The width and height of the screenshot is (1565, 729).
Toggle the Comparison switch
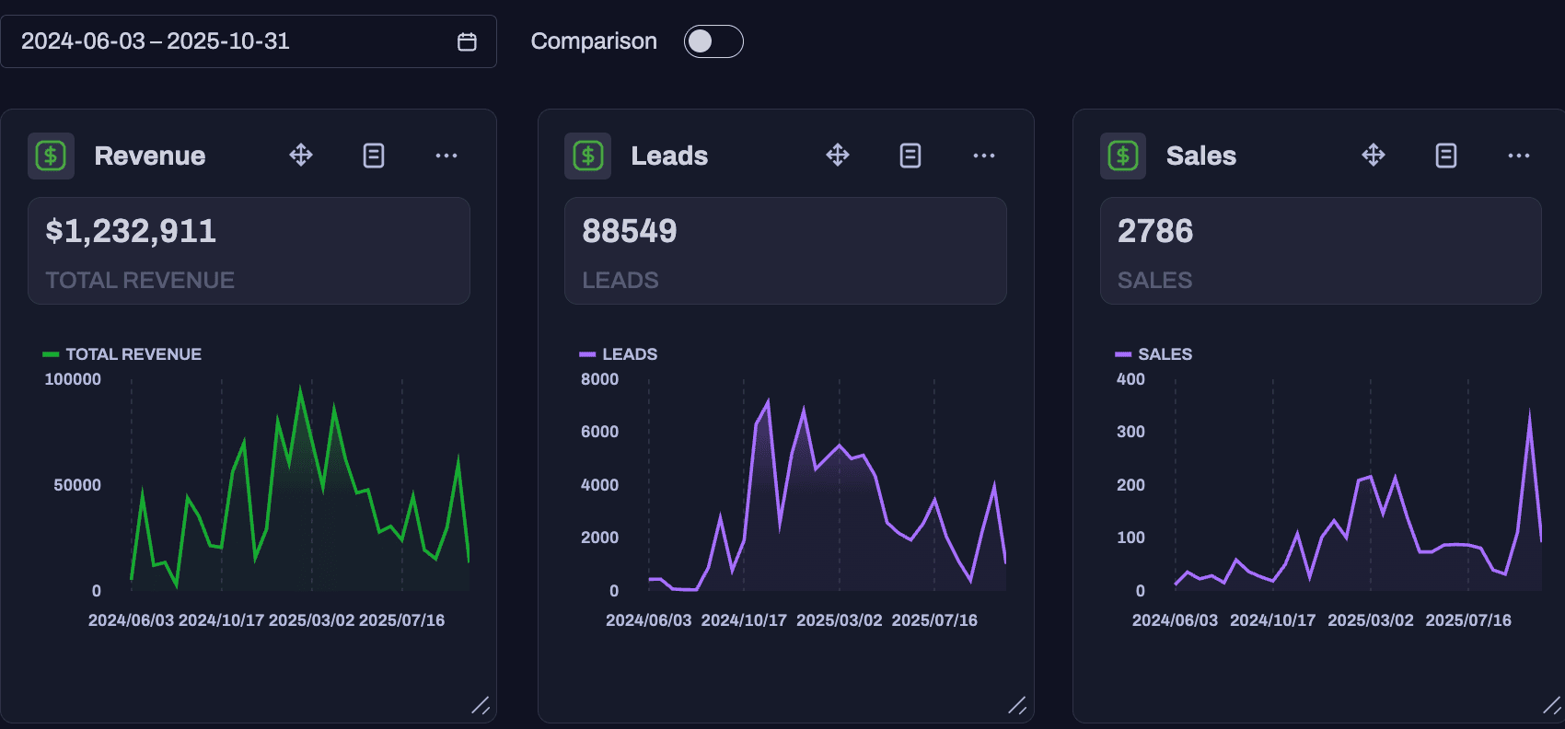(x=713, y=41)
